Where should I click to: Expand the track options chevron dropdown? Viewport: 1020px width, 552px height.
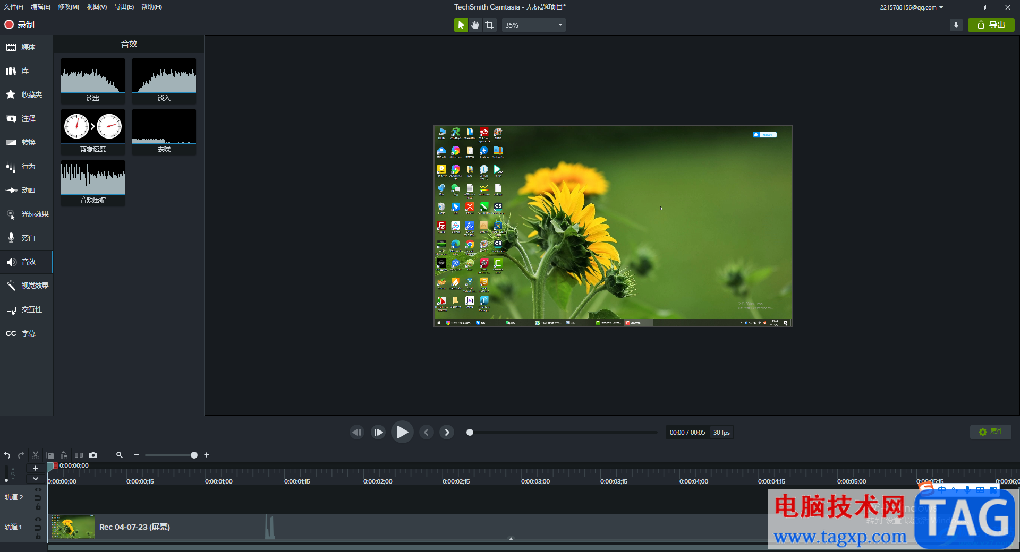coord(36,479)
